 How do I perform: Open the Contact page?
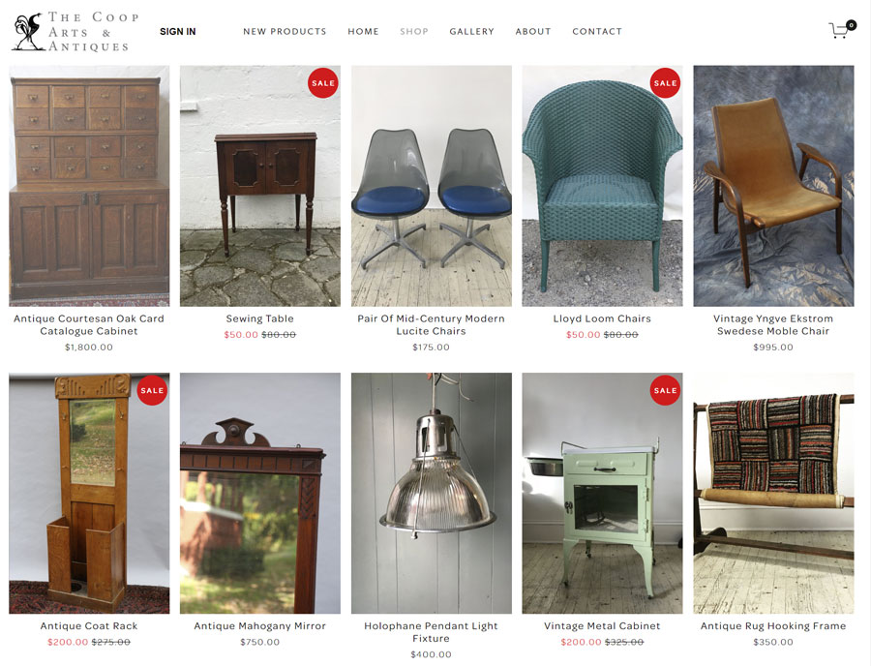click(x=597, y=32)
